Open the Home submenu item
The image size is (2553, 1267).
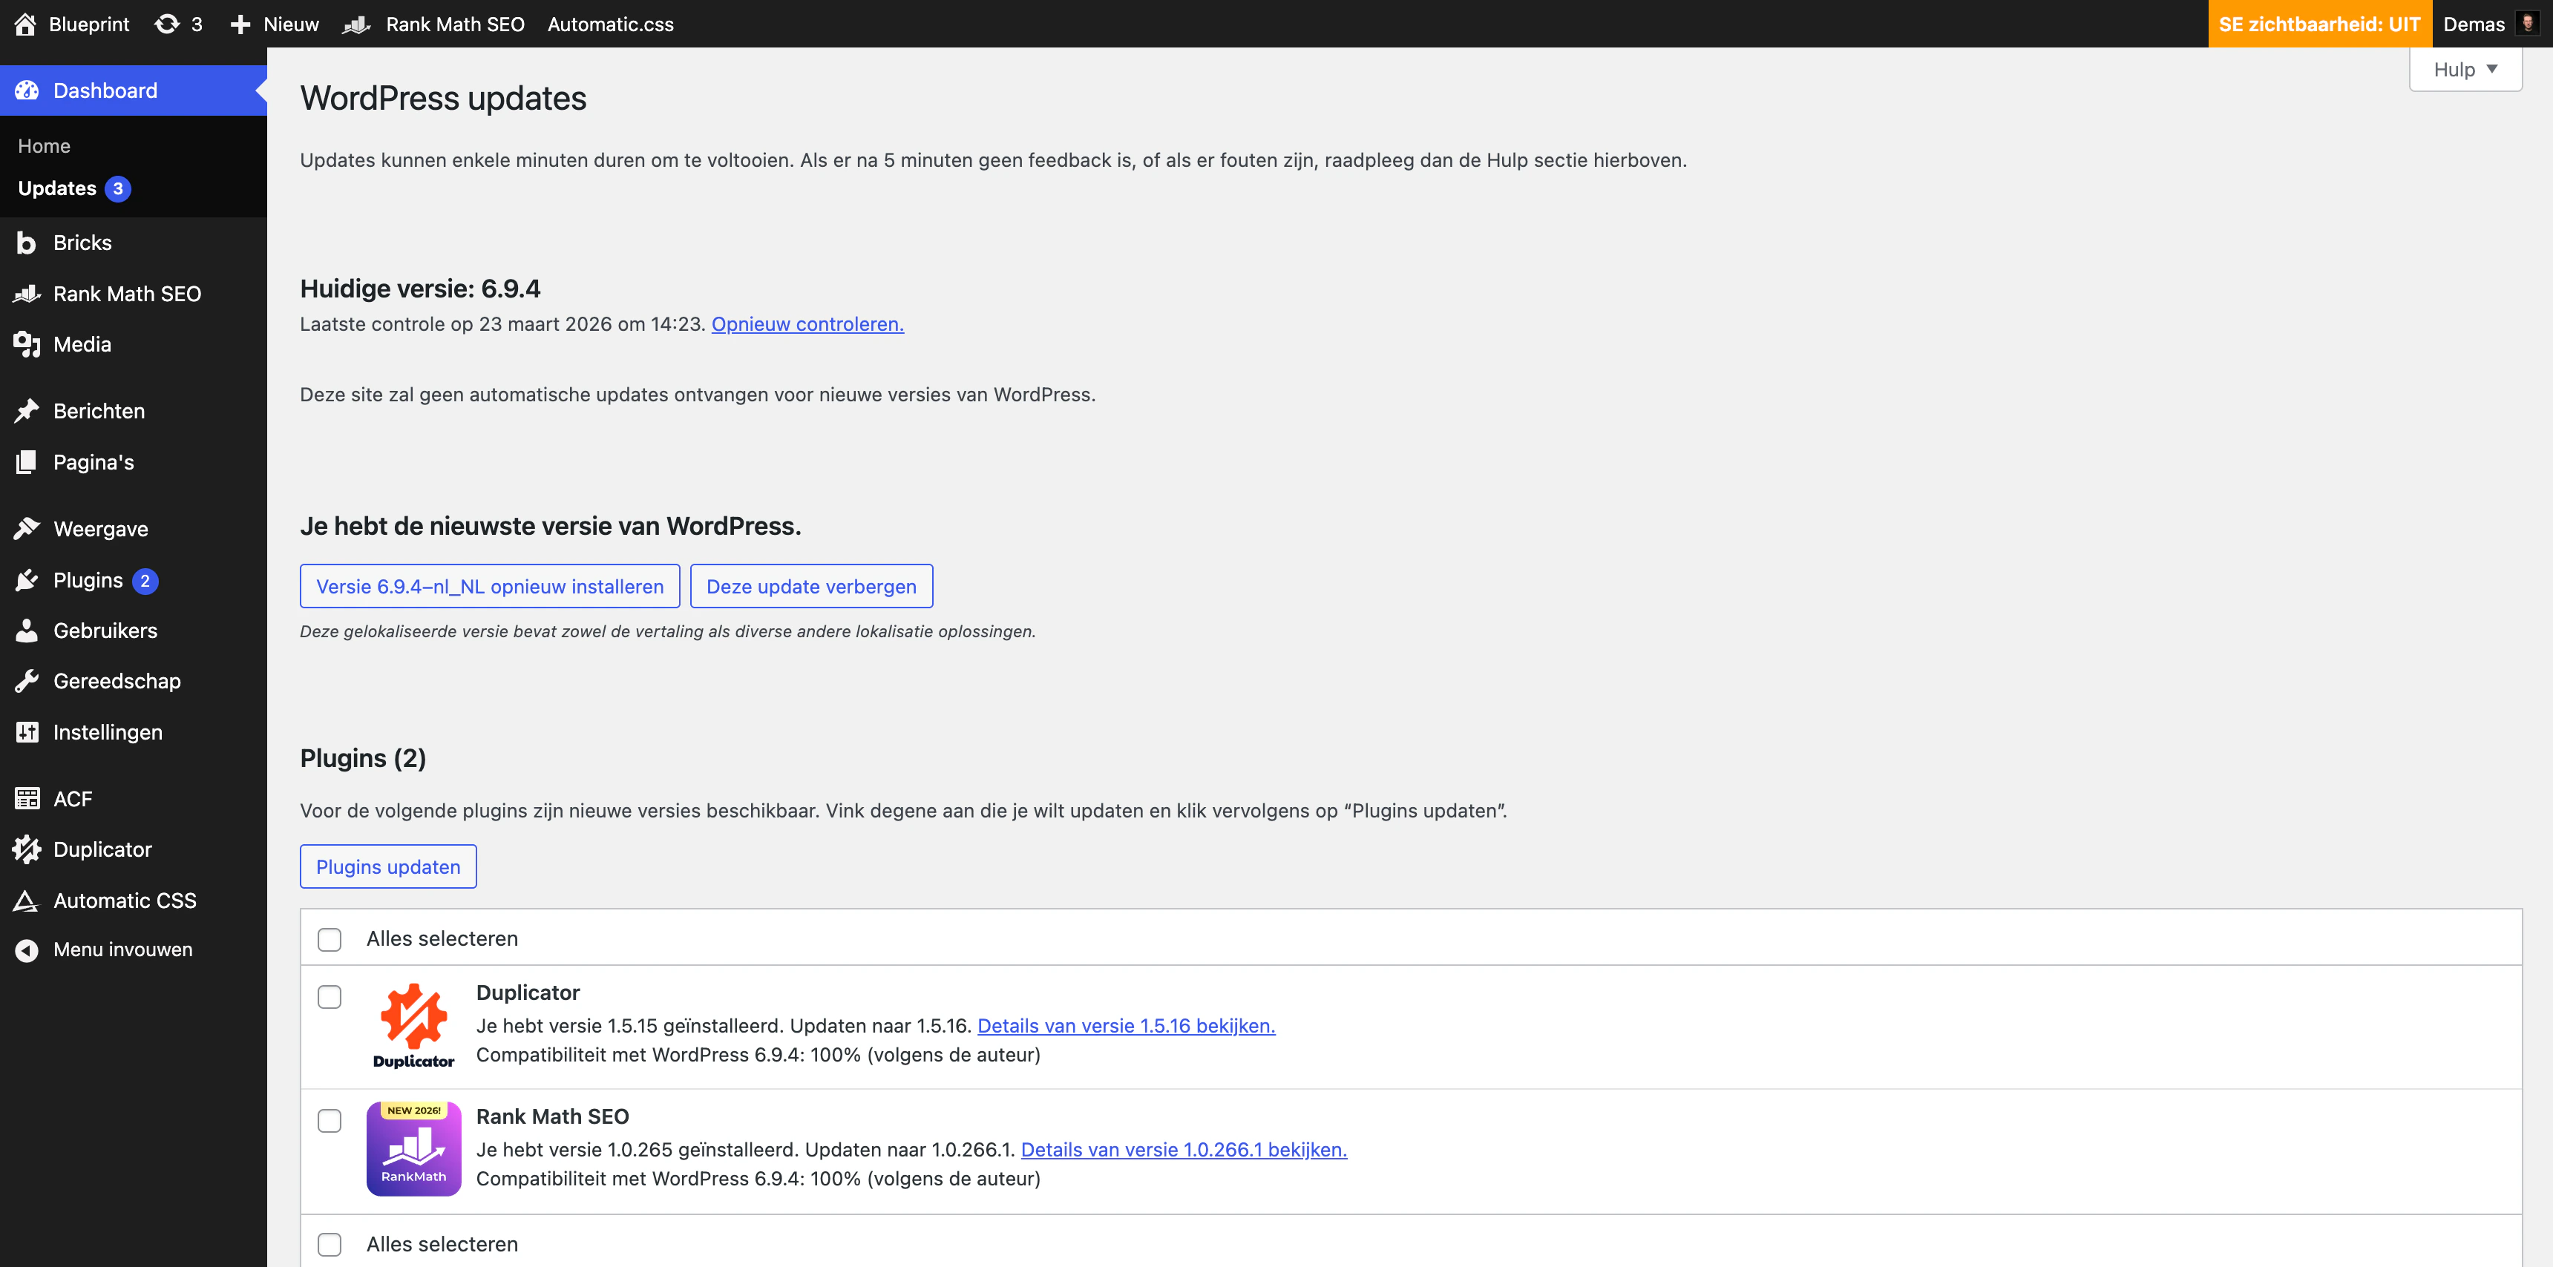(x=44, y=145)
